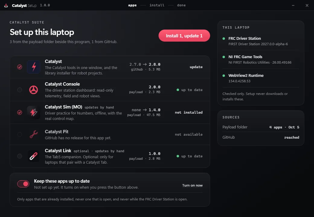
Task: Click the version text '2.7.0 → 2.8.0'
Action: (x=145, y=64)
